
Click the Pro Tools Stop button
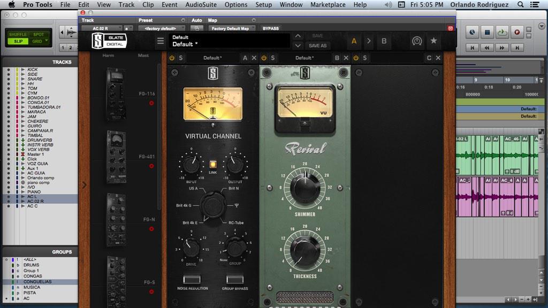point(487,33)
